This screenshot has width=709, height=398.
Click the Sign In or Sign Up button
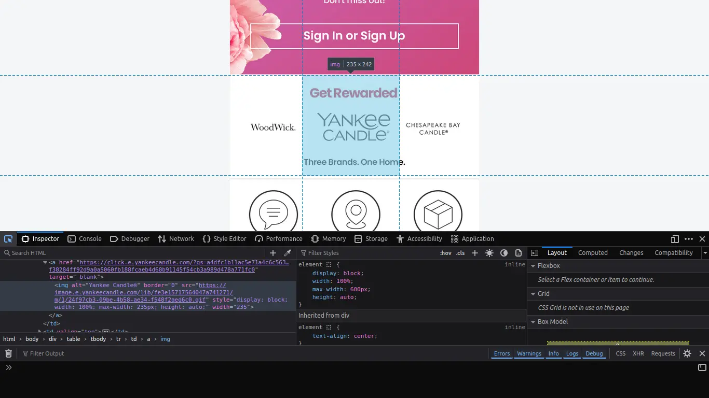[x=354, y=36]
